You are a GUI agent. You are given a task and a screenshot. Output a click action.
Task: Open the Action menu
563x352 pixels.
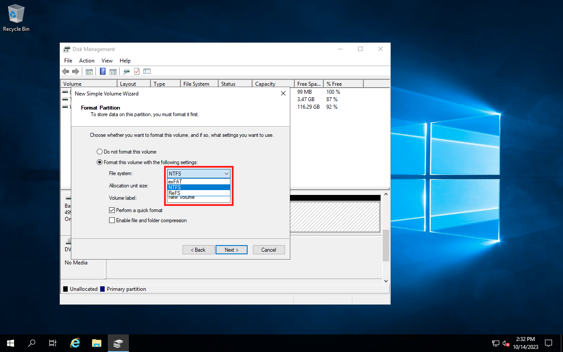[87, 61]
